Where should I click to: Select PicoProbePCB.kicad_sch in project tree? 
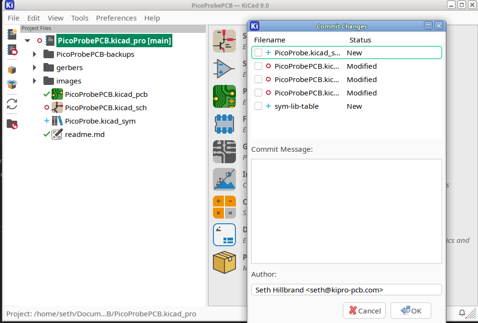pos(106,108)
